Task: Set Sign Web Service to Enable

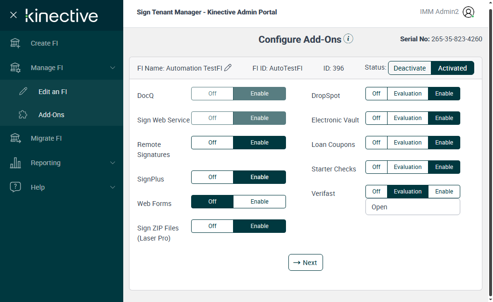Action: pos(259,118)
